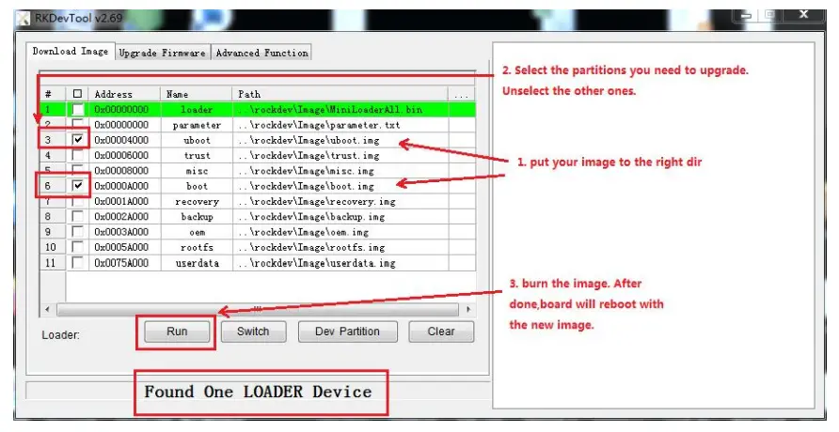
Task: Check the rootfs partition checkbox
Action: (78, 247)
